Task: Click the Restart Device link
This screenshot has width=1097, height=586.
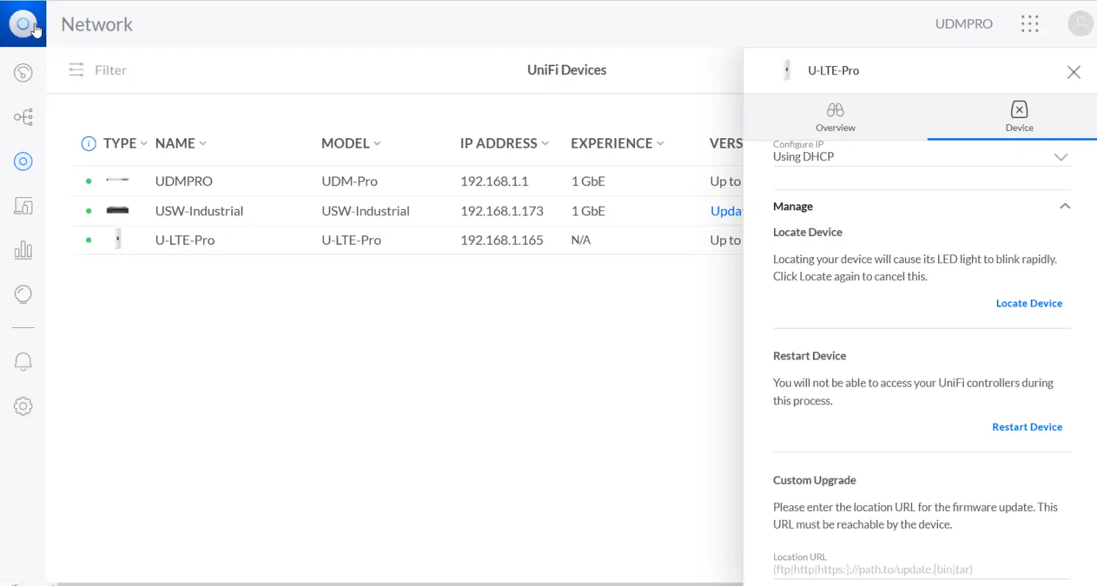Action: tap(1026, 427)
